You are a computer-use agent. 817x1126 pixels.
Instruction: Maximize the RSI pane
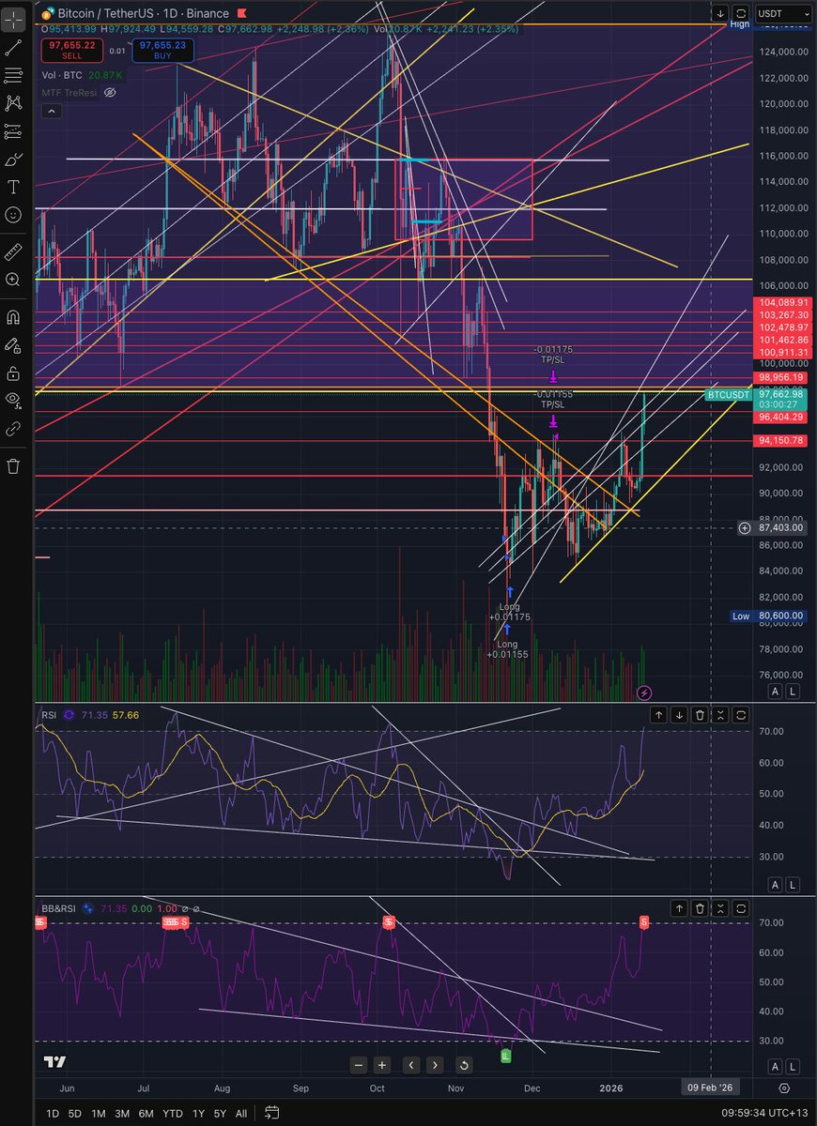(x=741, y=715)
